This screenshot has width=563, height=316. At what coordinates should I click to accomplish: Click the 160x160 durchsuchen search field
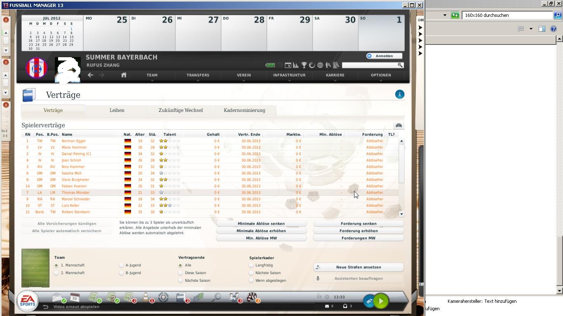(x=507, y=15)
